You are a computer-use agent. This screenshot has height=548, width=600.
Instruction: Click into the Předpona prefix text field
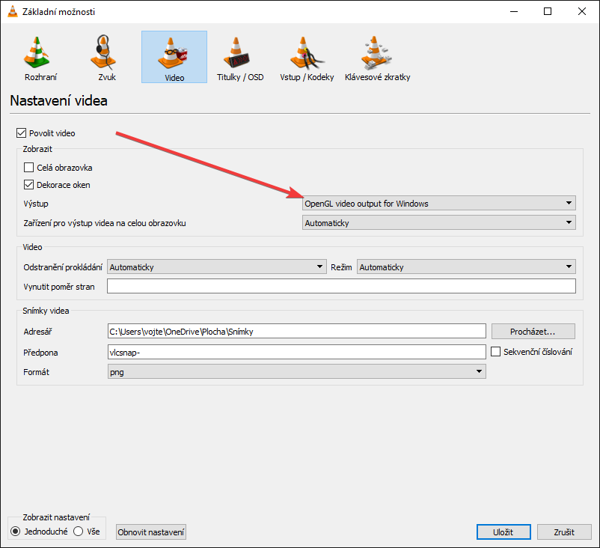pyautogui.click(x=296, y=352)
